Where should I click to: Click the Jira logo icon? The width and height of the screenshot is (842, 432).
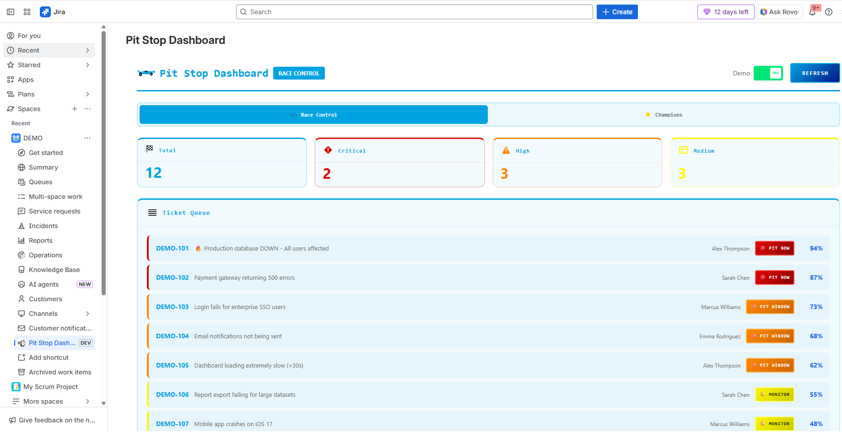[45, 12]
